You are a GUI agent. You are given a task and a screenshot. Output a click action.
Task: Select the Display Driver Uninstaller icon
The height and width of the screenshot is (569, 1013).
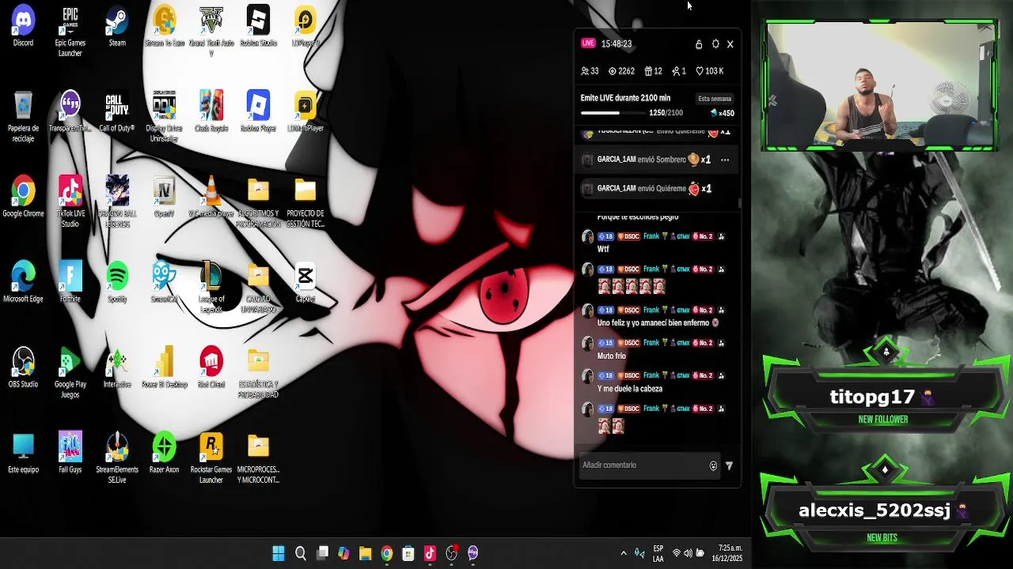point(164,117)
